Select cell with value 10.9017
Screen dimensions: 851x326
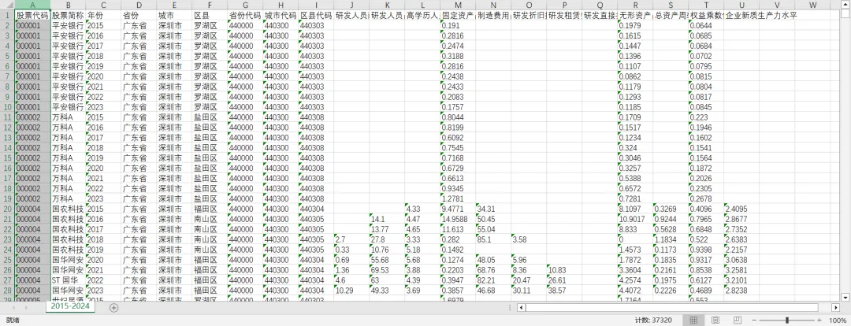click(635, 219)
